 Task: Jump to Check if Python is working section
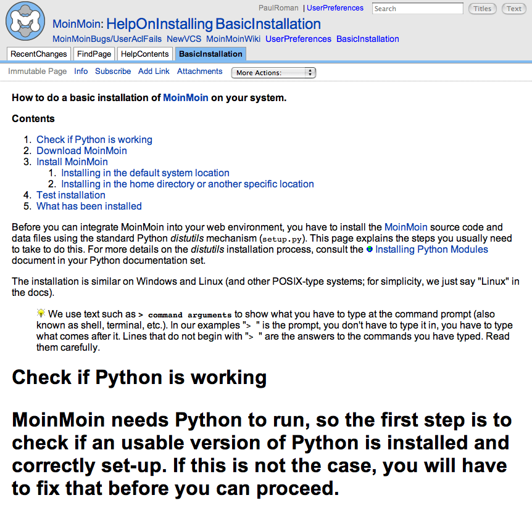point(94,139)
